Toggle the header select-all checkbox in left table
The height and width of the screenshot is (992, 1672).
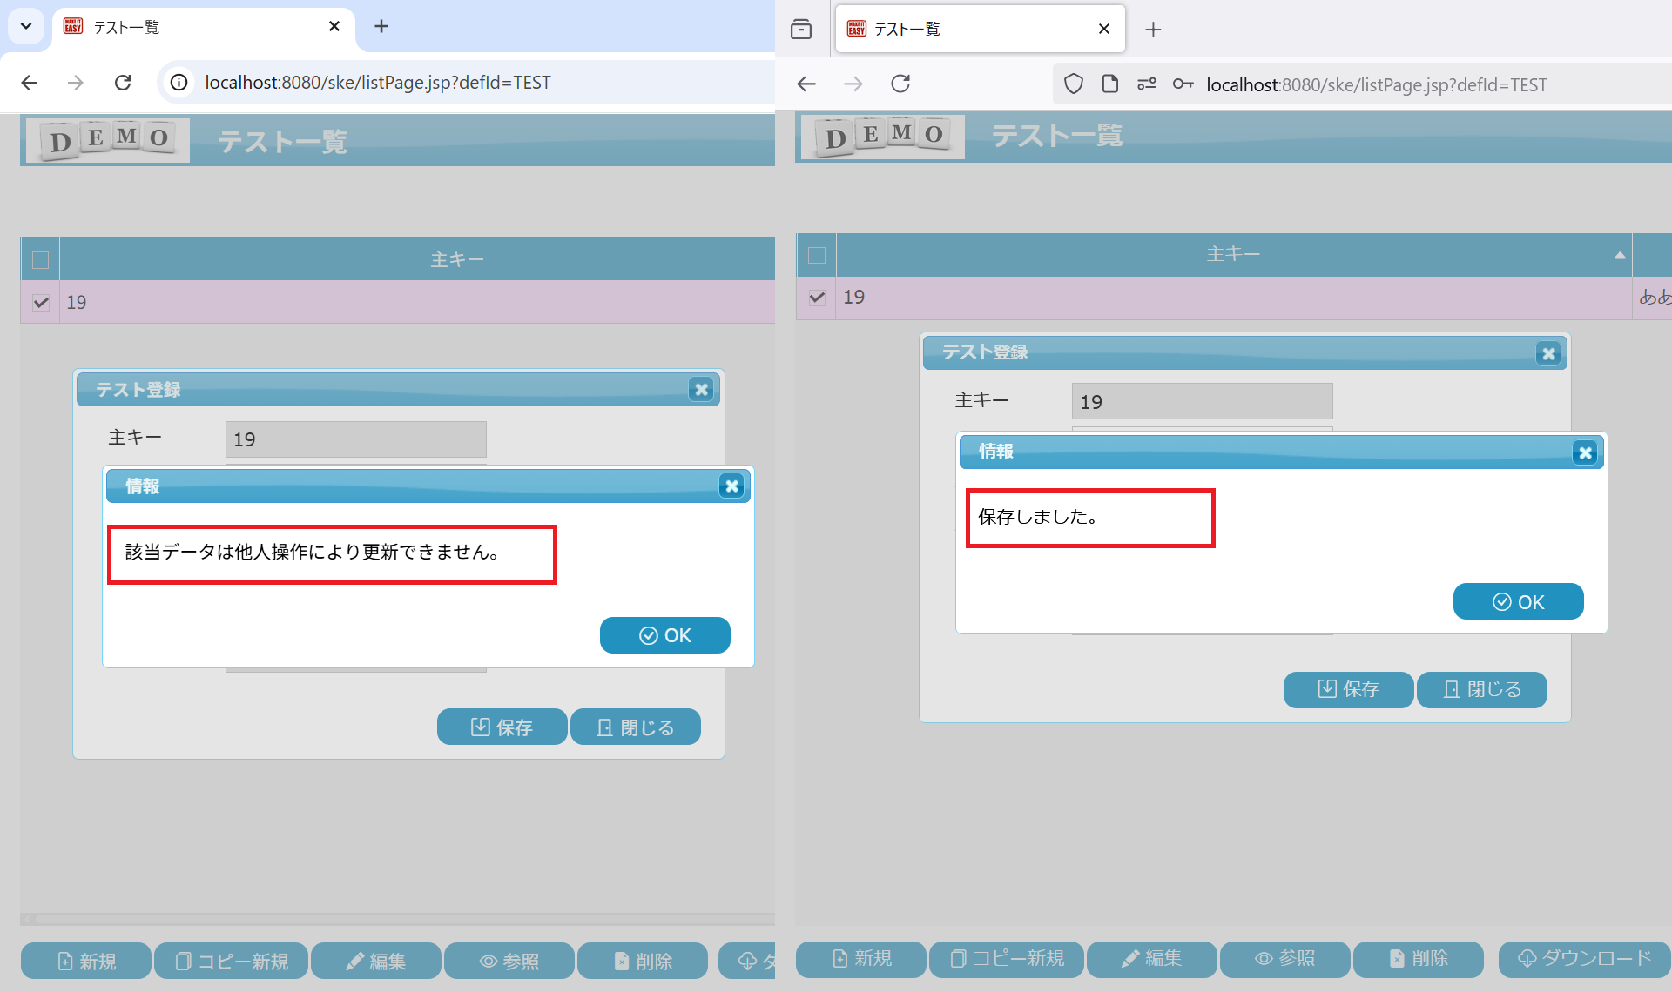(x=40, y=259)
